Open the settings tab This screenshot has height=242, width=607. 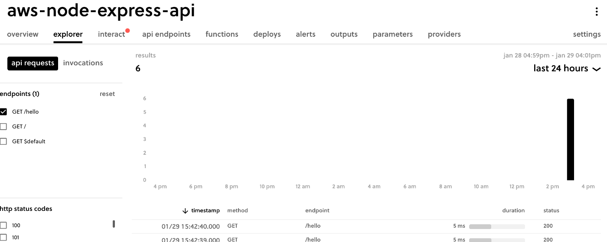pos(587,34)
